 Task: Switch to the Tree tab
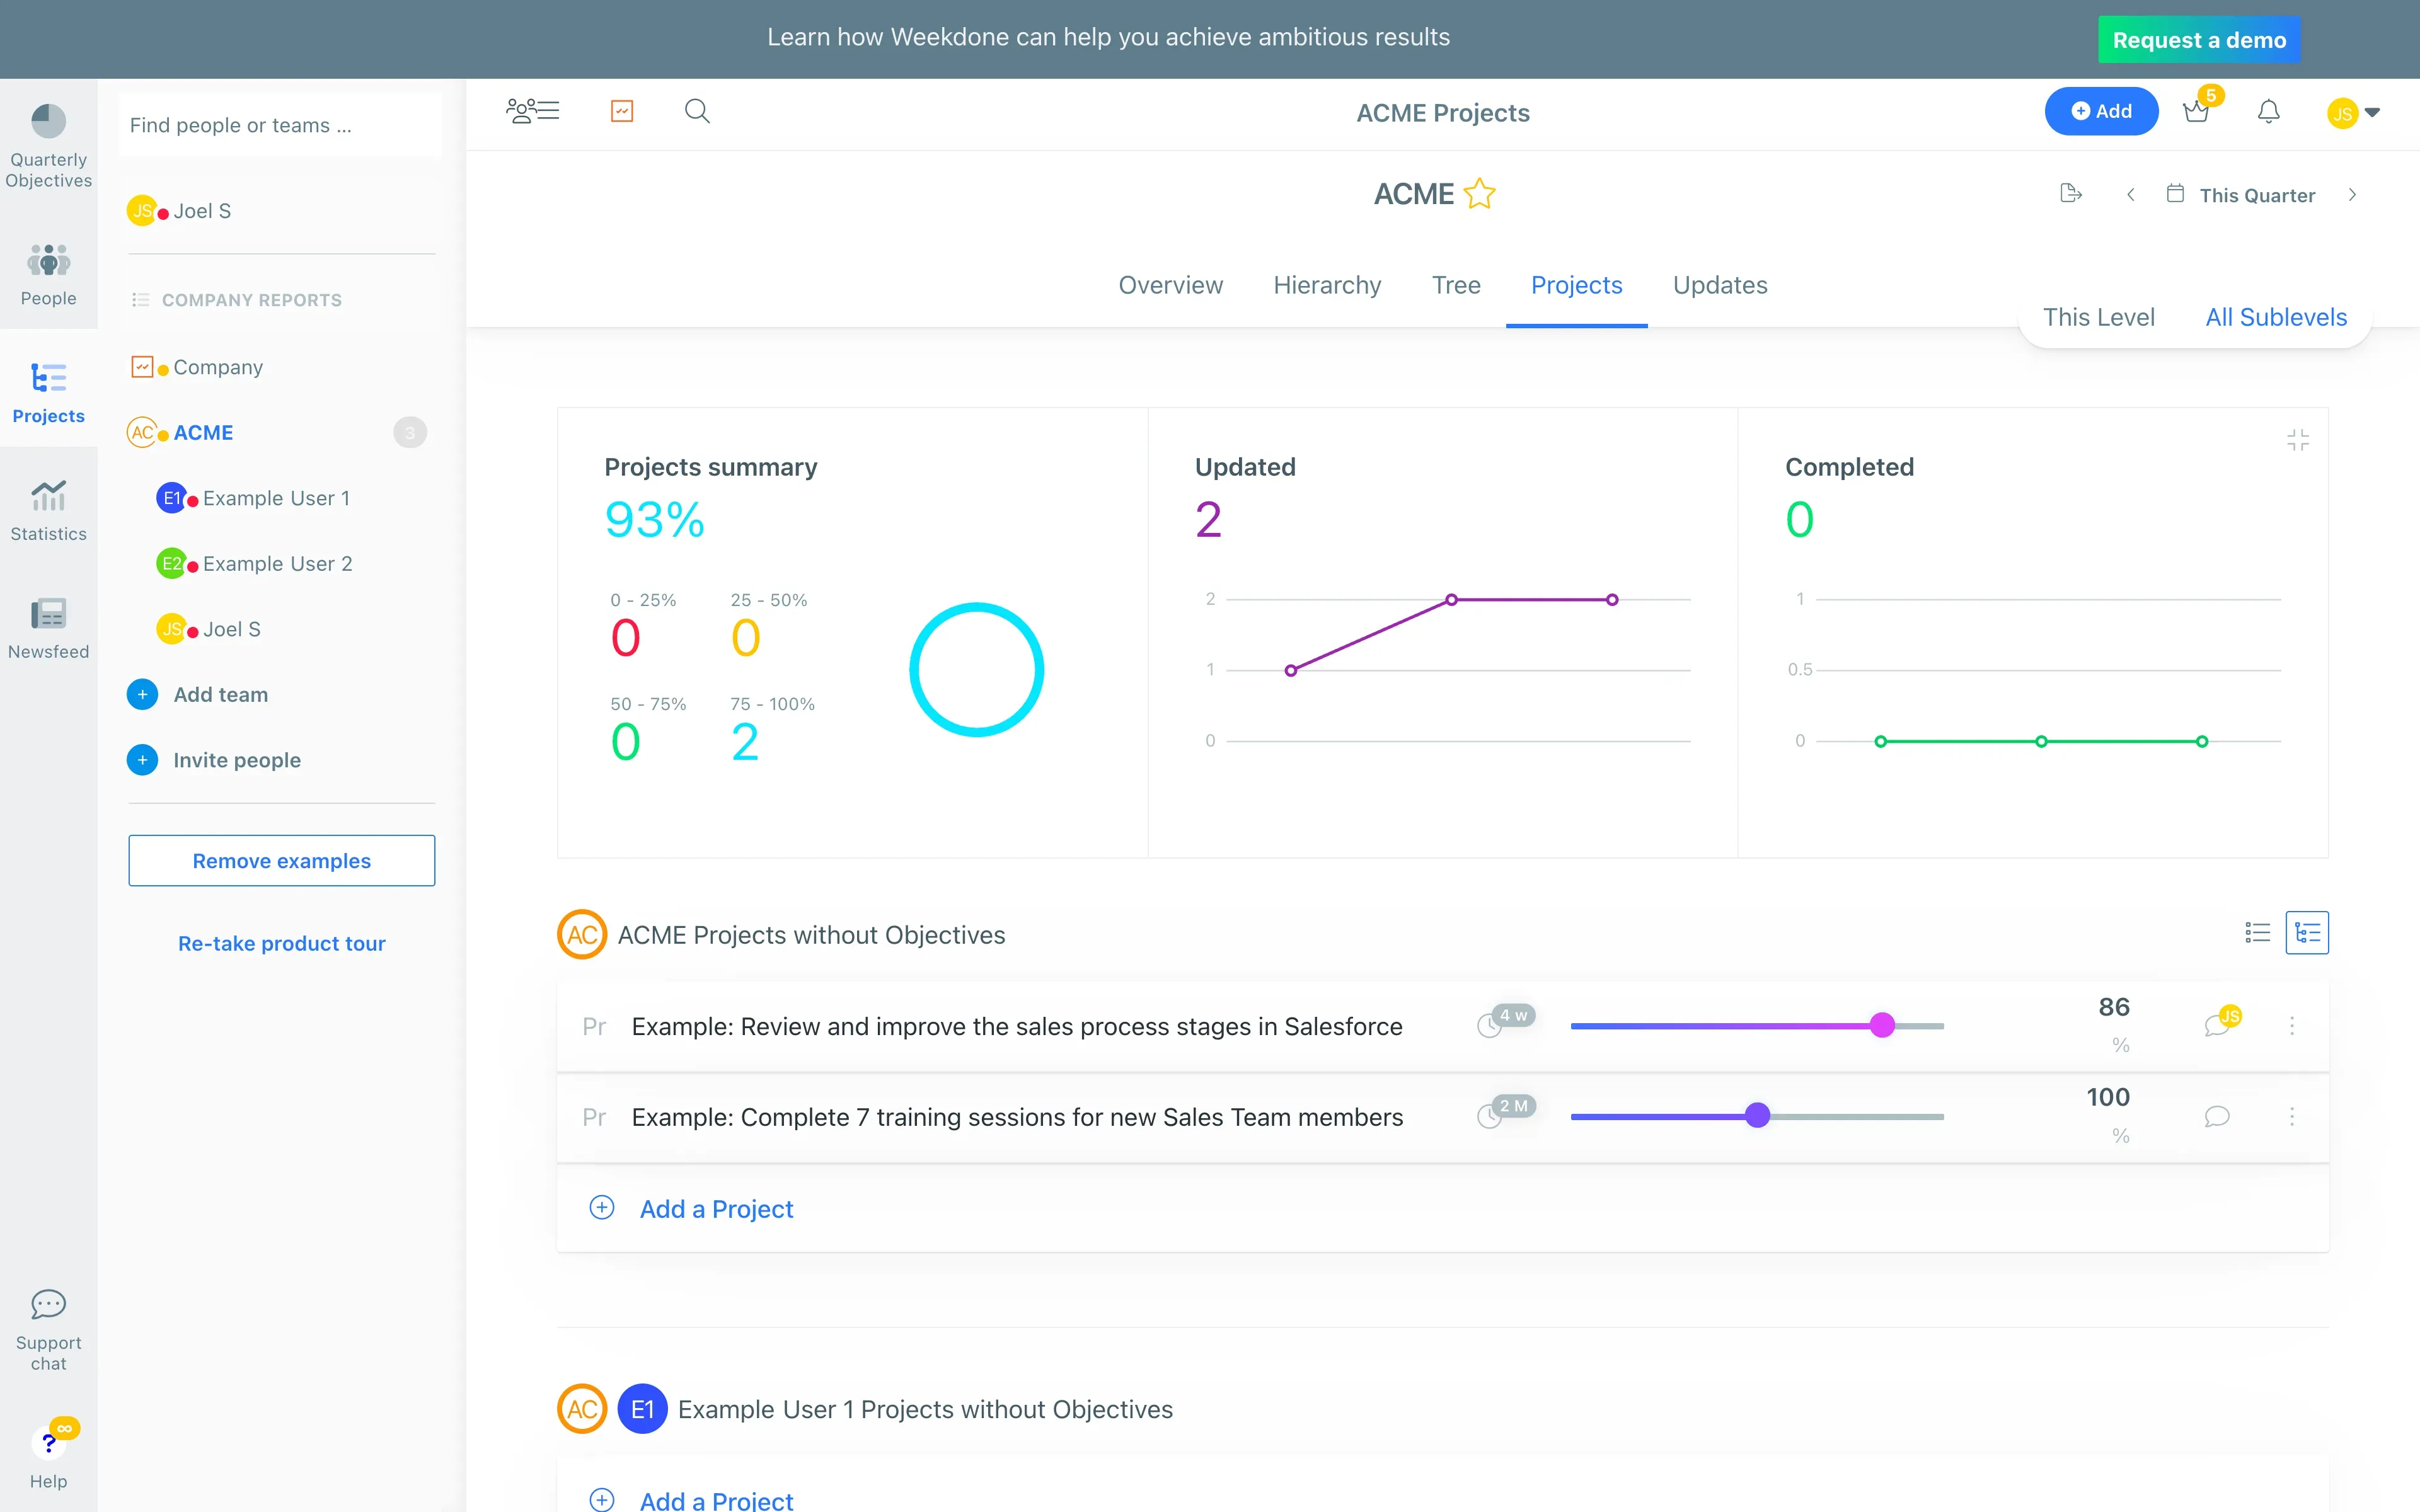tap(1456, 285)
